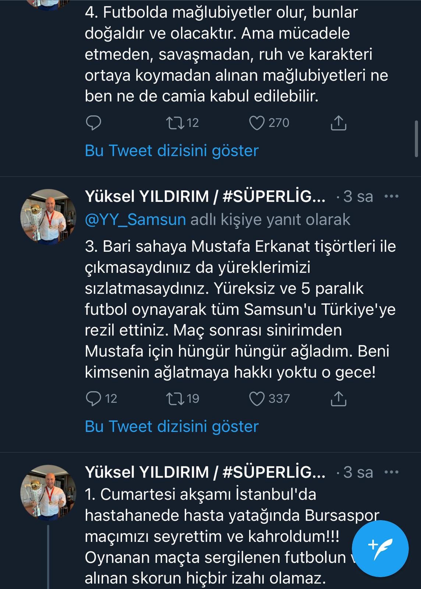Open Yüksel YILDIRIM name on Erkanat tweet
The width and height of the screenshot is (421, 589).
(205, 197)
